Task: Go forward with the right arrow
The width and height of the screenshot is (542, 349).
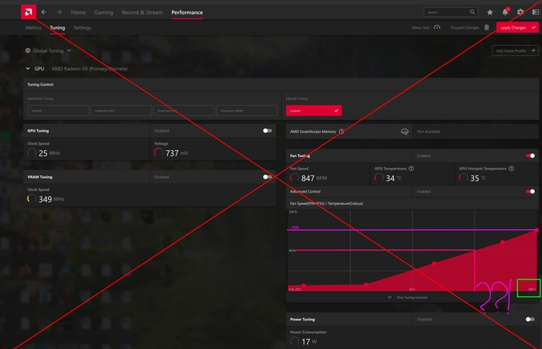Action: coord(59,12)
